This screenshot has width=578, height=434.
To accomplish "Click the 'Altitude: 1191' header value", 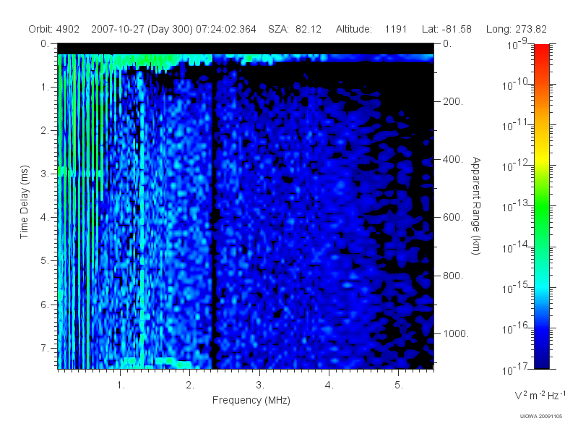I will coord(371,29).
